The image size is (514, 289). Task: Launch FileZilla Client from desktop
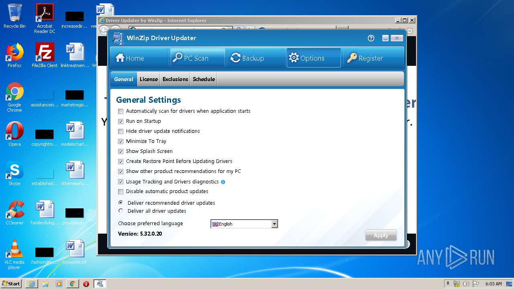45,55
